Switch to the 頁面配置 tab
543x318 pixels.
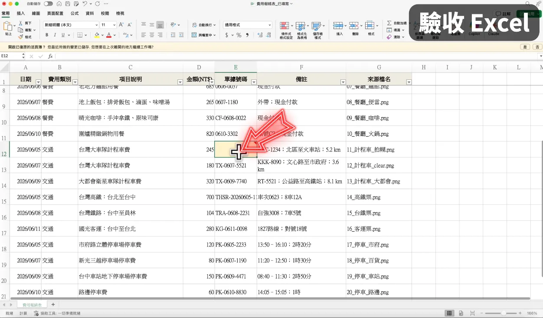click(x=55, y=13)
